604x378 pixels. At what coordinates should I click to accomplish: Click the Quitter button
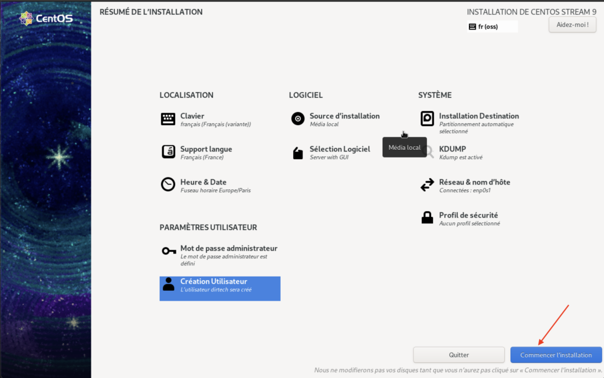459,355
